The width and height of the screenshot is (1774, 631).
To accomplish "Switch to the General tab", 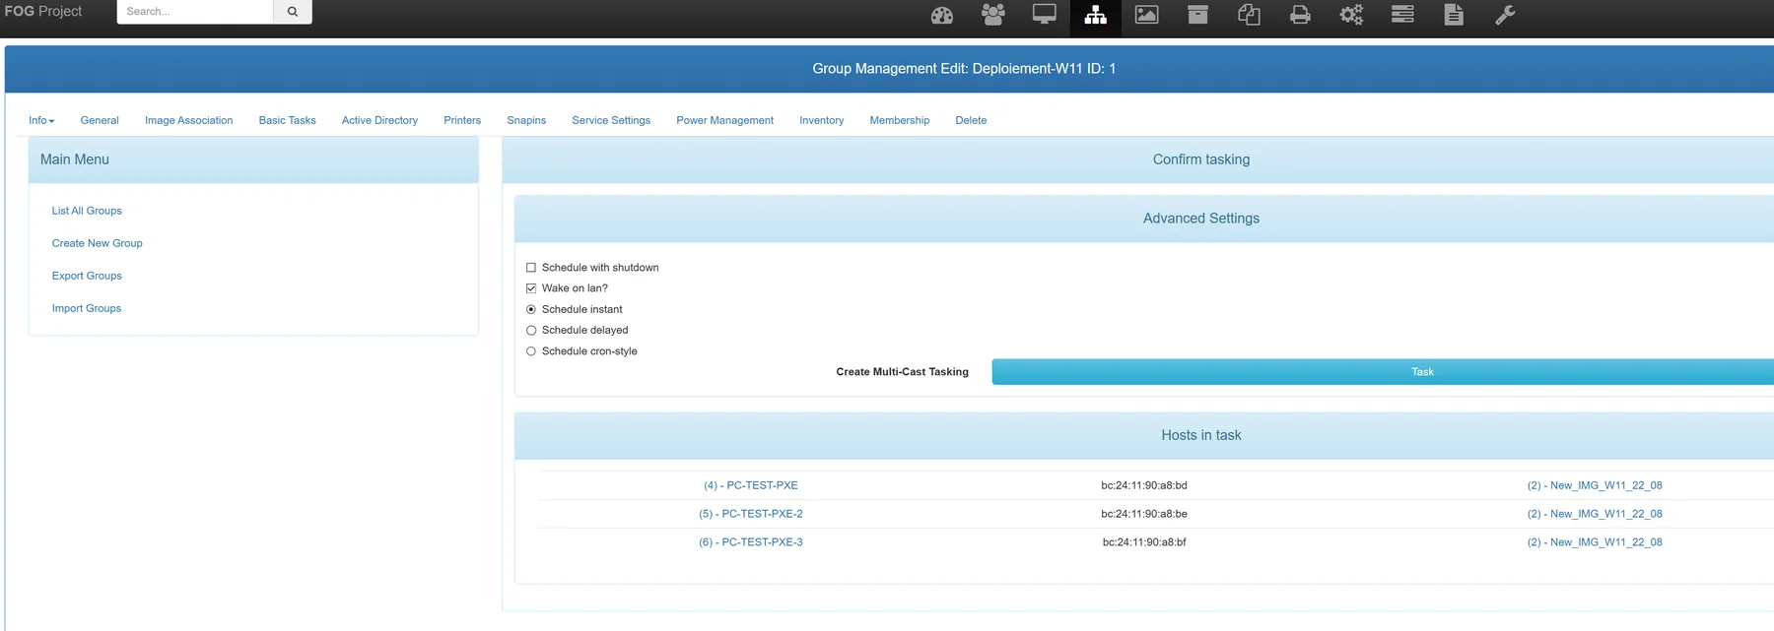I will (100, 120).
